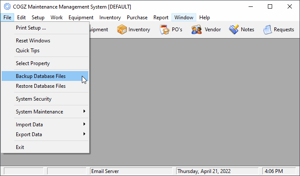Click the date Thursday, April 21, 2022
The image size is (300, 176).
pos(217,171)
